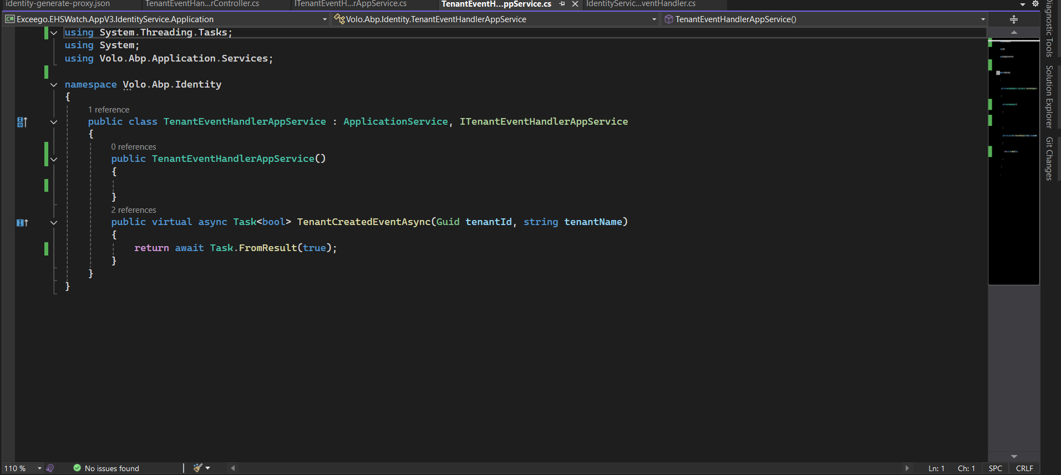Open Solution Explorer side panel tab
Screen dimensions: 1061x475
(1049, 96)
